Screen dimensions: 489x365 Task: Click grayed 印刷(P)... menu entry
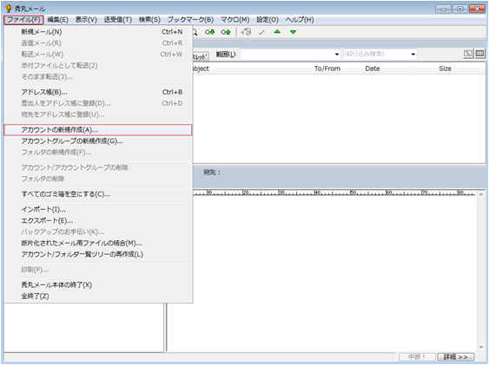pos(98,270)
